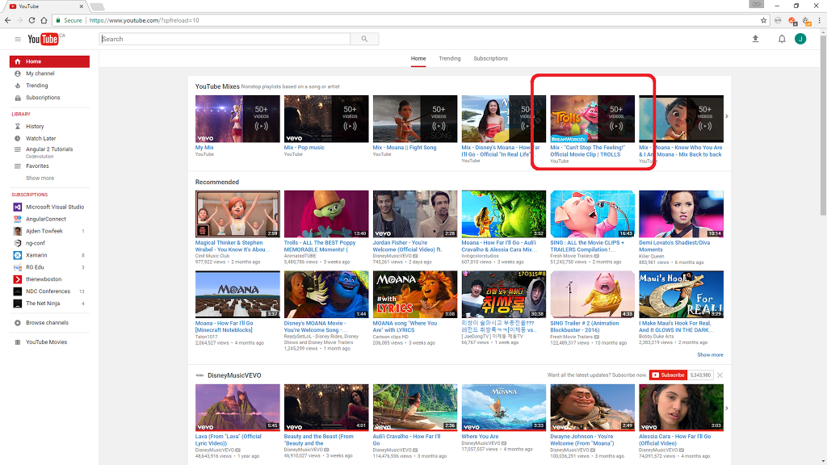Switch to the Trending tab
This screenshot has height=465, width=827.
[x=450, y=58]
